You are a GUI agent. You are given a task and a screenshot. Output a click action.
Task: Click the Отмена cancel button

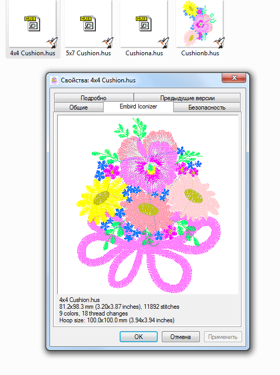[x=181, y=337]
